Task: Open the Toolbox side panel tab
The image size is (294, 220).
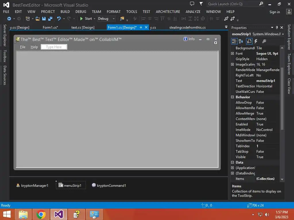Action: (5, 56)
